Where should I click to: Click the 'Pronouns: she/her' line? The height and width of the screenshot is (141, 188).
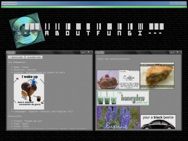[25, 70]
